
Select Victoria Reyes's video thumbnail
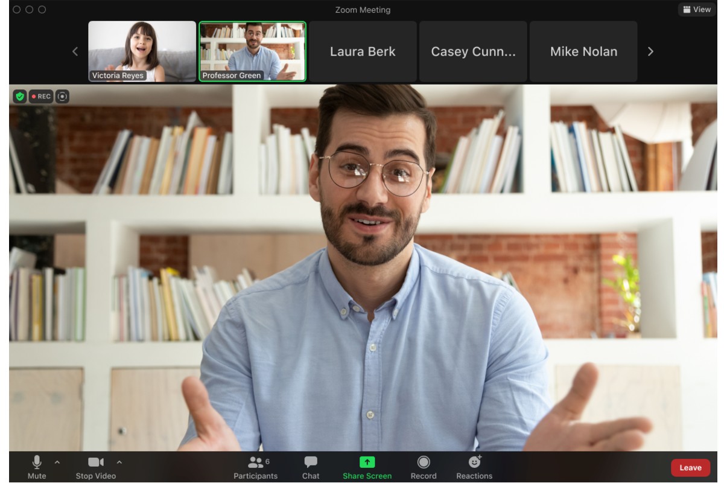pyautogui.click(x=143, y=51)
